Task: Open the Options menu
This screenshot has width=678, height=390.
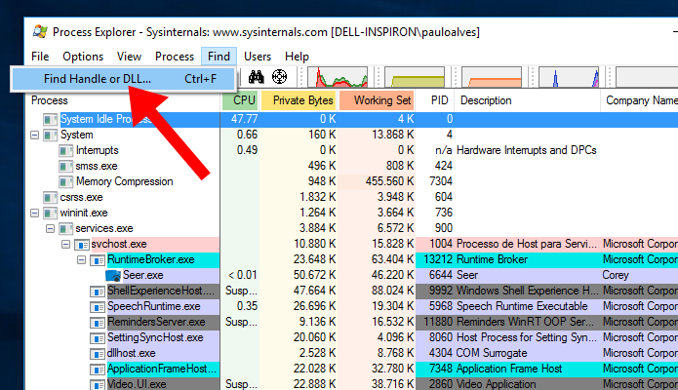Action: [83, 57]
